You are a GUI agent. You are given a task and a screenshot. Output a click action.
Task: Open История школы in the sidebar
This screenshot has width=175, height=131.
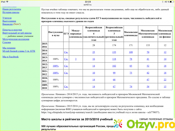(11, 12)
